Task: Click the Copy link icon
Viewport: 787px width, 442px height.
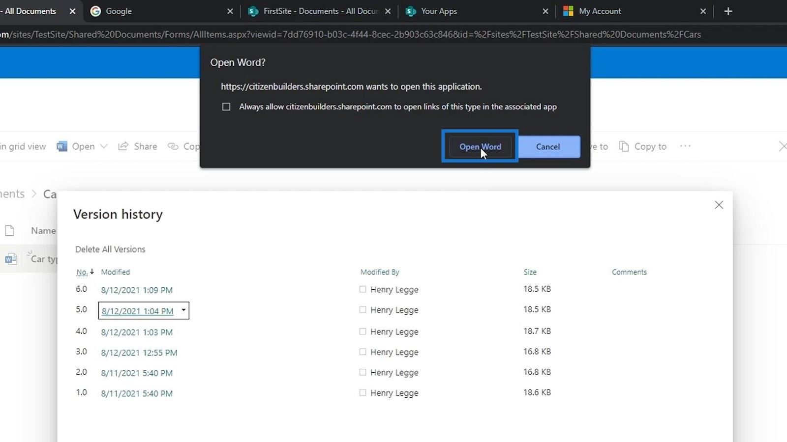Action: [173, 146]
